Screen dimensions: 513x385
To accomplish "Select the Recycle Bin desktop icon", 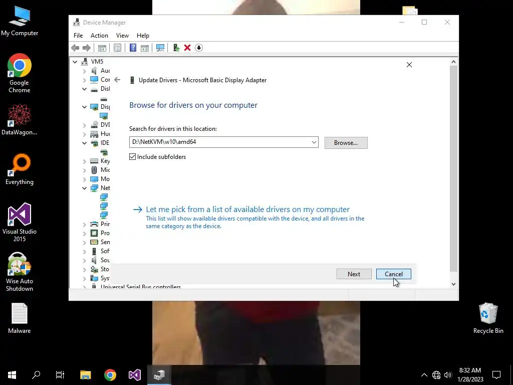I will (x=488, y=318).
